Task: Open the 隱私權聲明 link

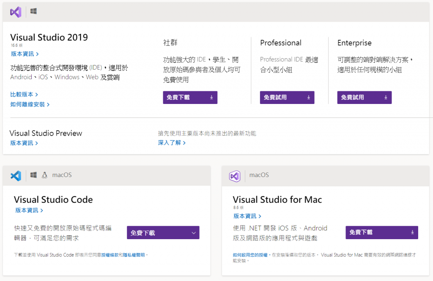Action: click(134, 255)
